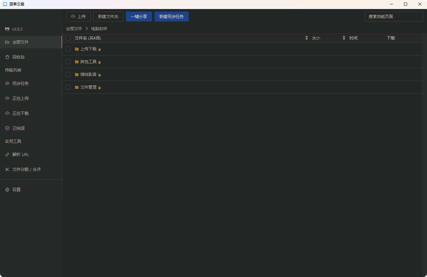Sort by 大小 using its sort arrows
This screenshot has height=277, width=427.
coord(344,38)
